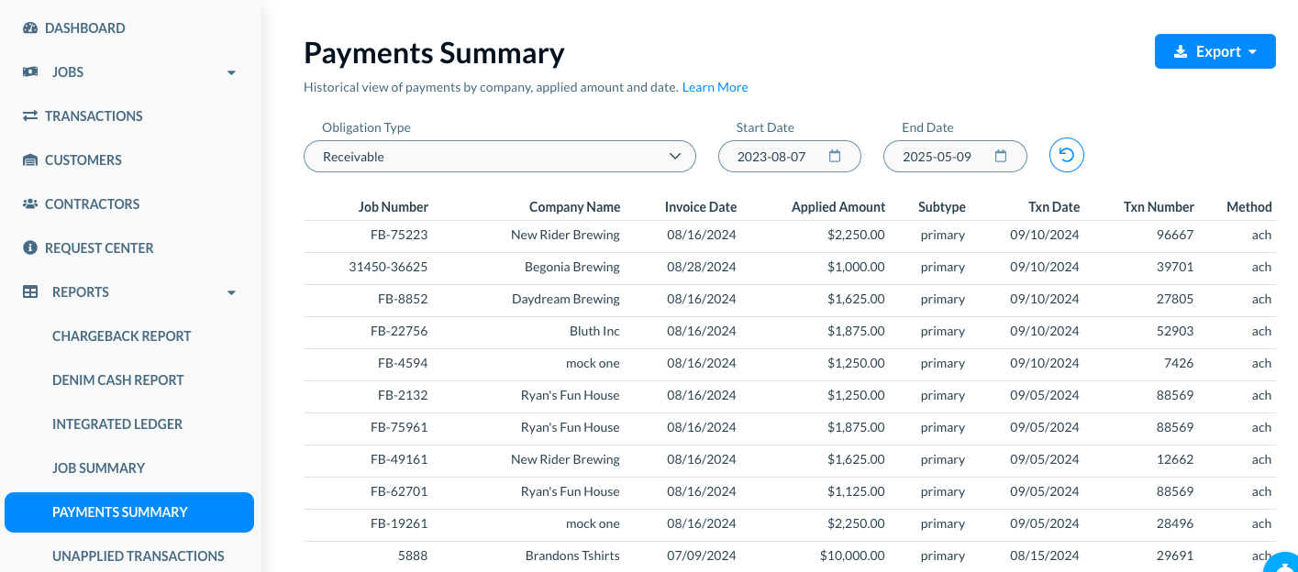Screen dimensions: 1298x572
Task: Click job number FB-49161
Action: [399, 459]
